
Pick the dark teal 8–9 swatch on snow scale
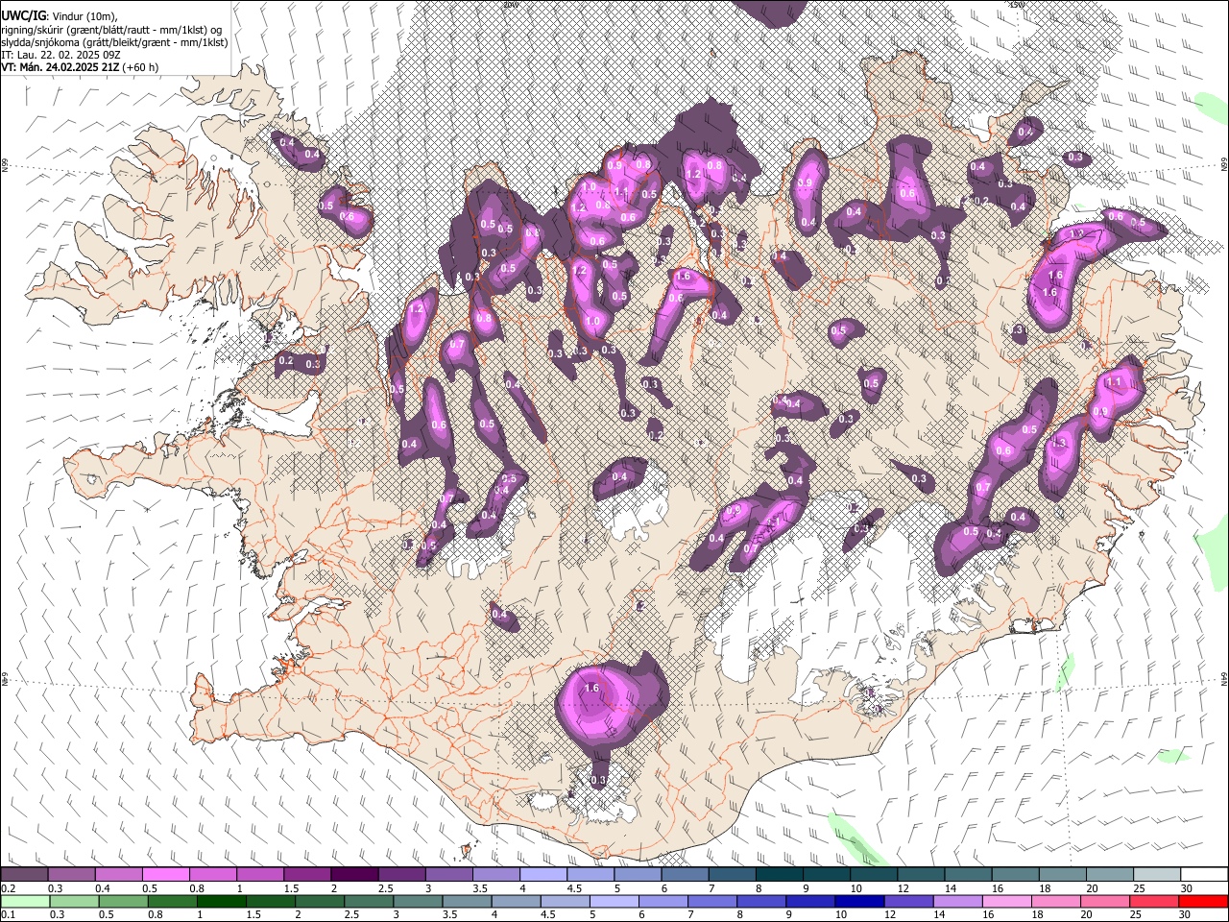pyautogui.click(x=780, y=875)
